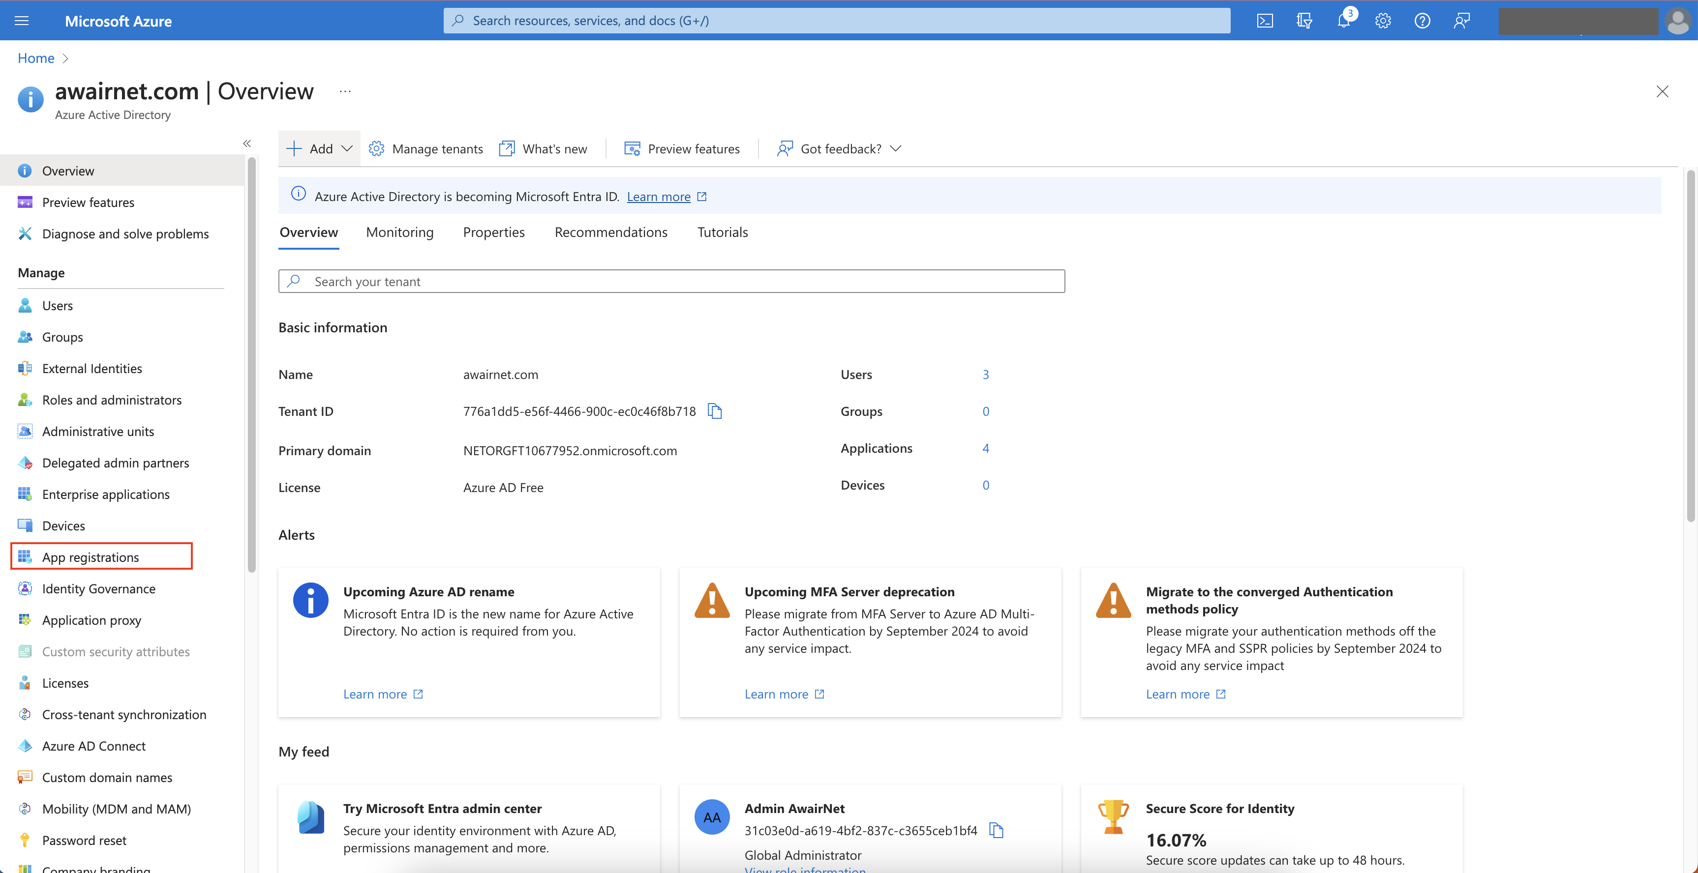Switch to the Recommendations tab
1698x873 pixels.
(x=610, y=232)
